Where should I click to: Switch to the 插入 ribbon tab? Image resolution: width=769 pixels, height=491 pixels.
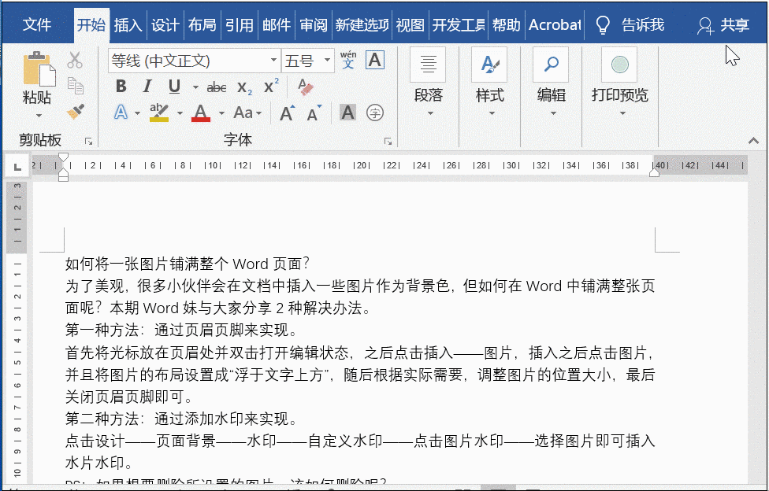pos(128,24)
